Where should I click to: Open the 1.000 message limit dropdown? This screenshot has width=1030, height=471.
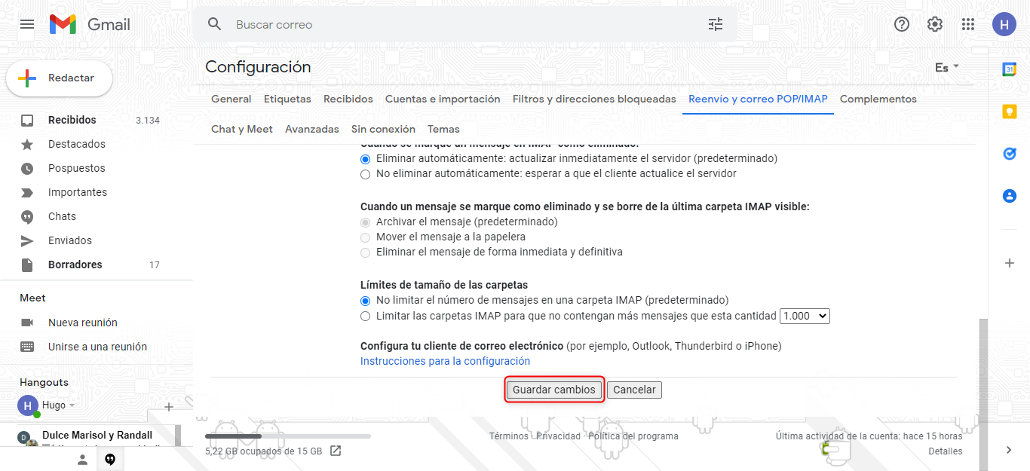805,317
